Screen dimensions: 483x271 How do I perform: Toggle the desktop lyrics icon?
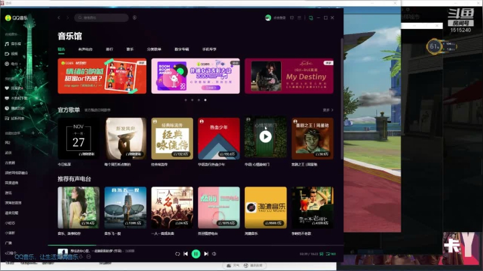click(321, 254)
